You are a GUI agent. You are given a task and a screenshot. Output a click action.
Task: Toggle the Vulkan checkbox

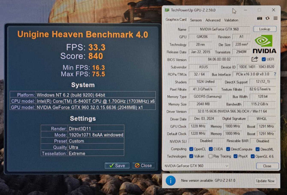tap(191, 156)
